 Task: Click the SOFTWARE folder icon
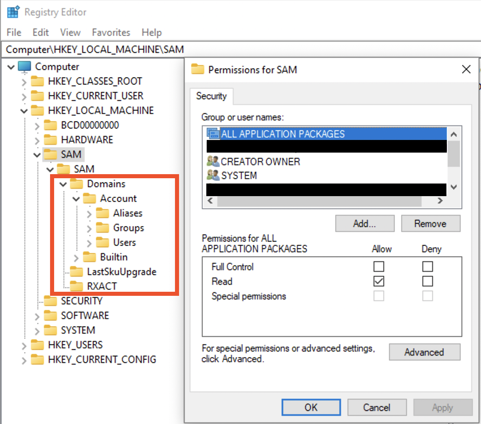tap(50, 316)
